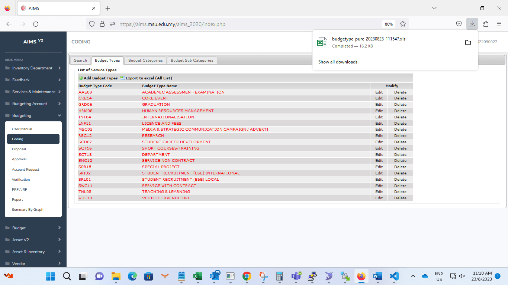Switch to the Budget Sub Categories tab
508x285 pixels.
pyautogui.click(x=192, y=60)
